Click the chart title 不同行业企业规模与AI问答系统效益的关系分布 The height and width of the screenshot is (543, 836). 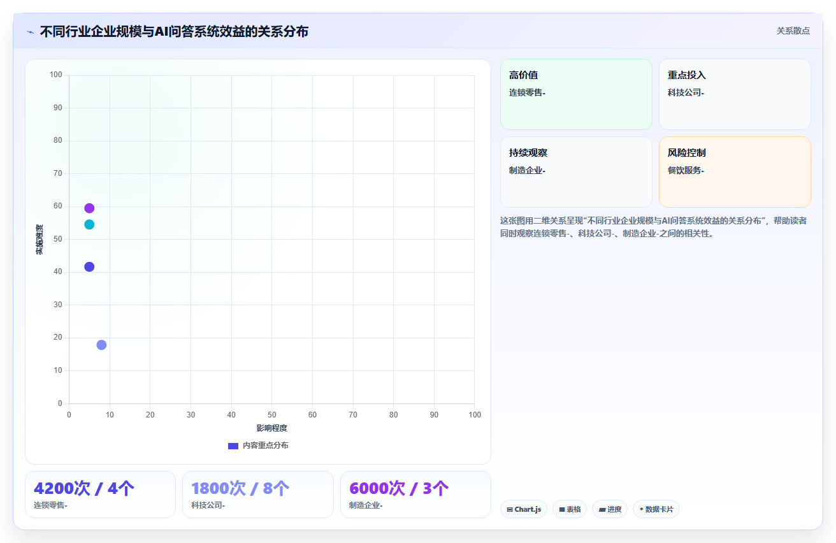(174, 31)
